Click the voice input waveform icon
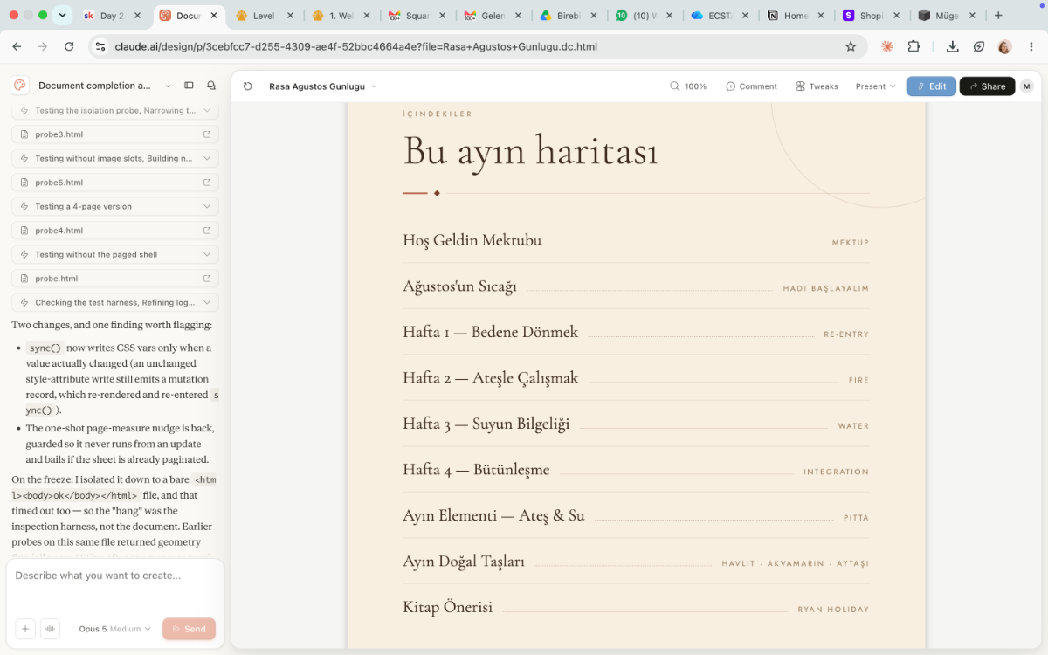Screen dimensions: 1048x655 [x=50, y=629]
